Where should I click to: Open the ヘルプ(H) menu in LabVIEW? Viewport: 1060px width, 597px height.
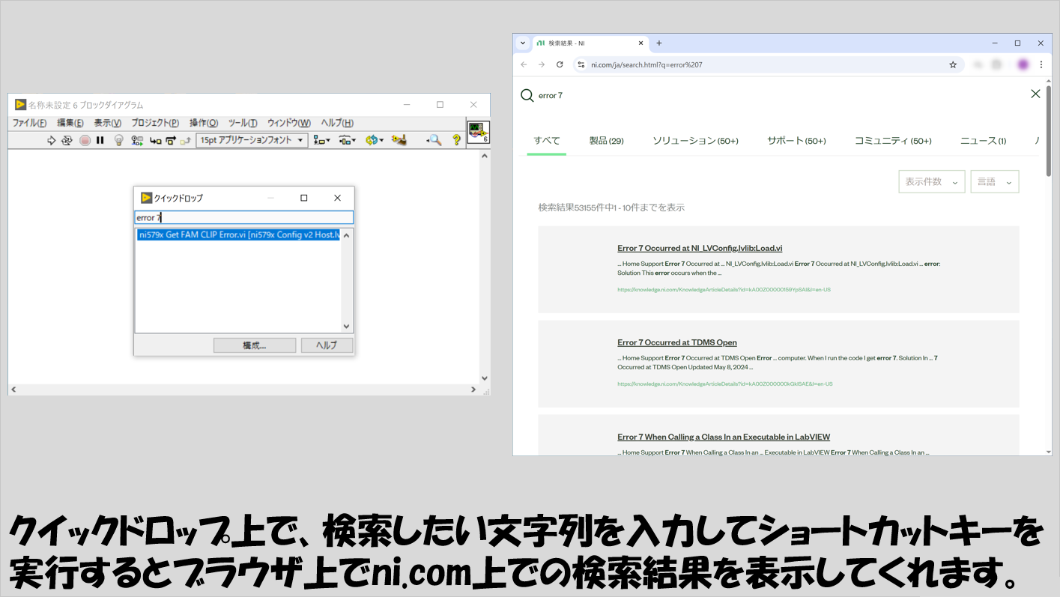pos(337,123)
